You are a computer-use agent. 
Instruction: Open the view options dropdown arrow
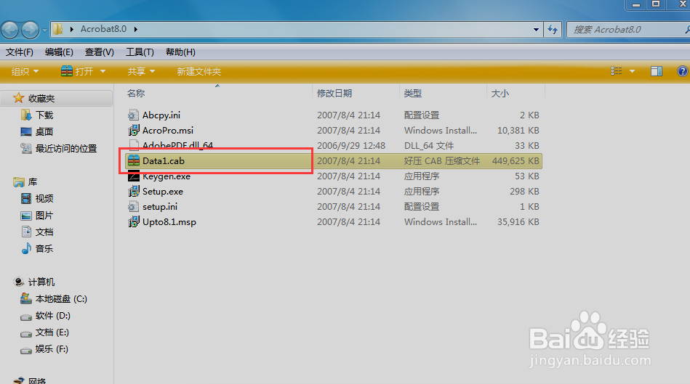click(x=633, y=71)
